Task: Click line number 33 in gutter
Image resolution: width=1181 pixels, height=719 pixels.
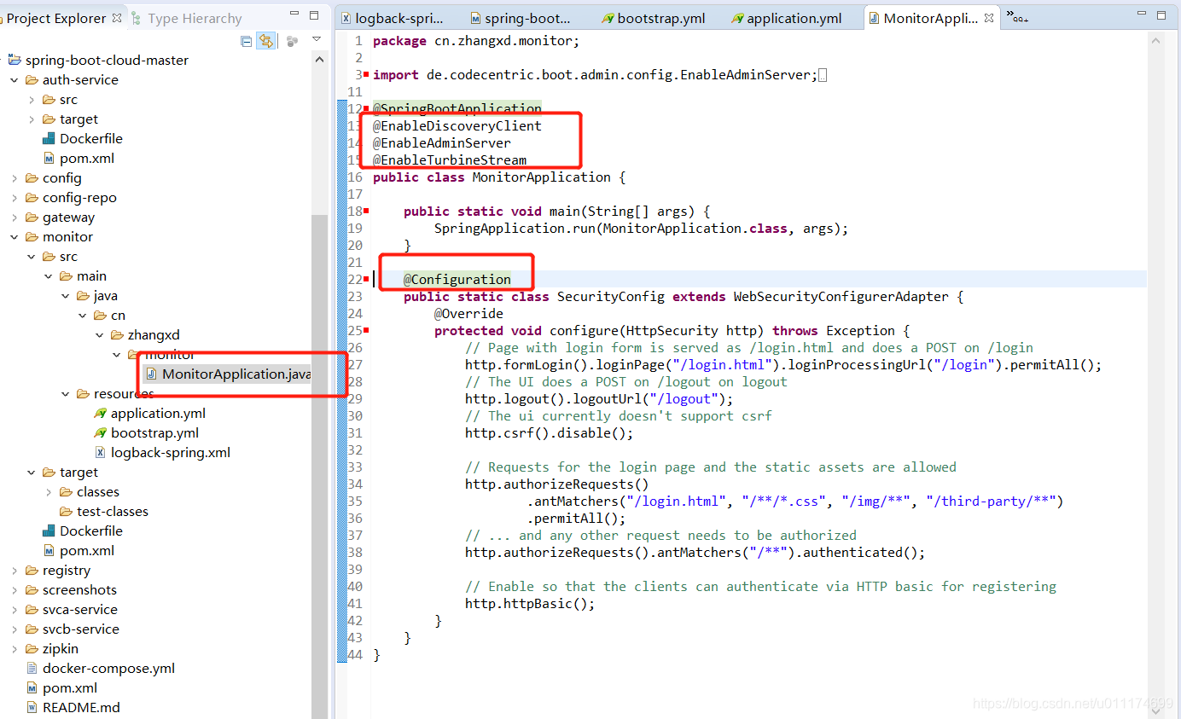Action: [x=355, y=467]
